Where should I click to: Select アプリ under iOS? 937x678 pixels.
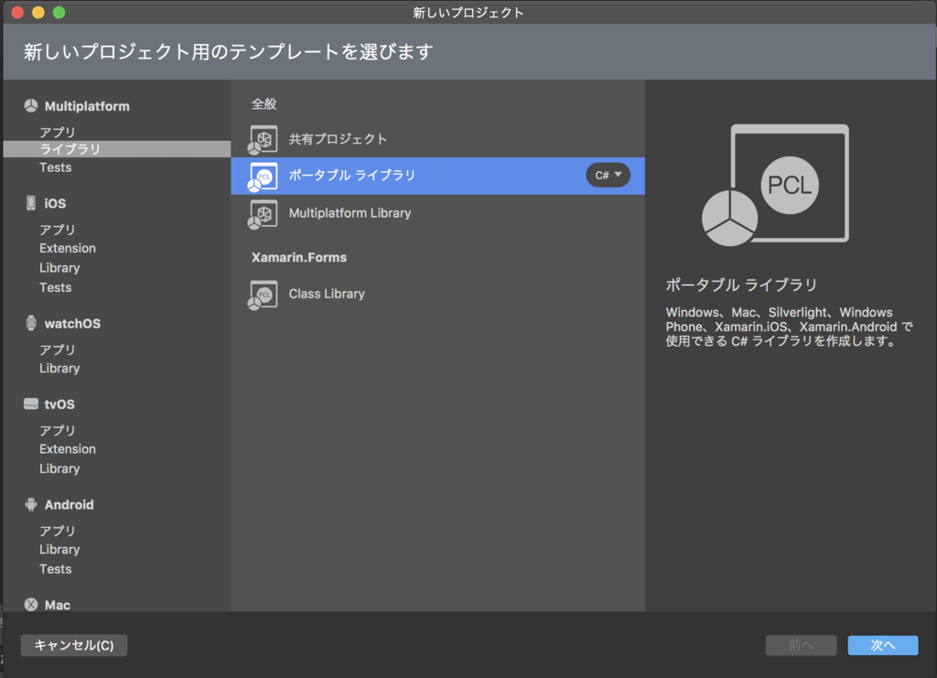click(x=58, y=230)
